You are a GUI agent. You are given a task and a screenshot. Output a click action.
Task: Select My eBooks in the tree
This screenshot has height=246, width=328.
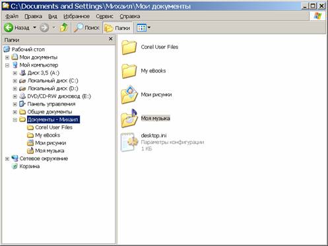[x=48, y=135]
